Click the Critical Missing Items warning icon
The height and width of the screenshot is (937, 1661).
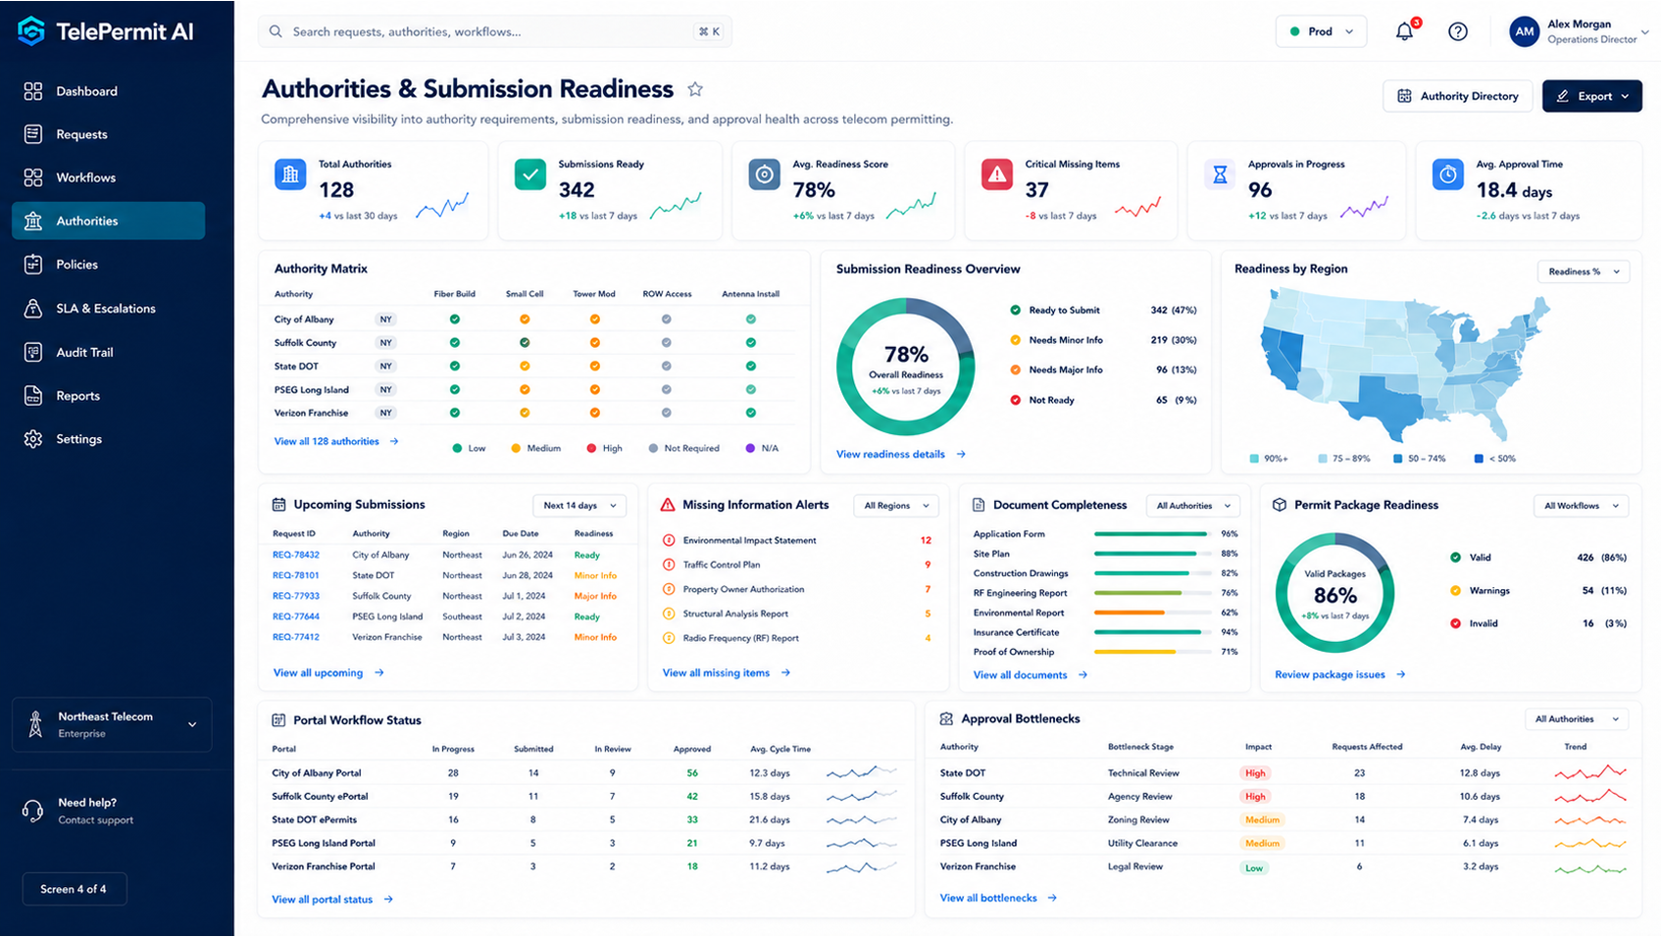click(x=997, y=175)
